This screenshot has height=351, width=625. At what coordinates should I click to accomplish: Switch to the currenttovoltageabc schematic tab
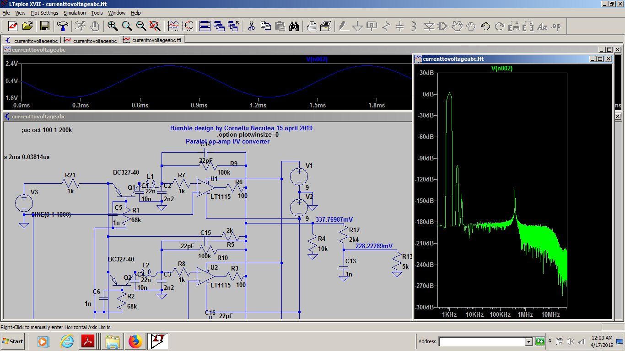32,40
